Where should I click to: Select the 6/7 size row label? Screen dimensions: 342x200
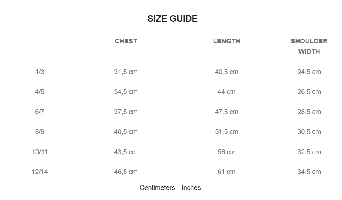(39, 112)
